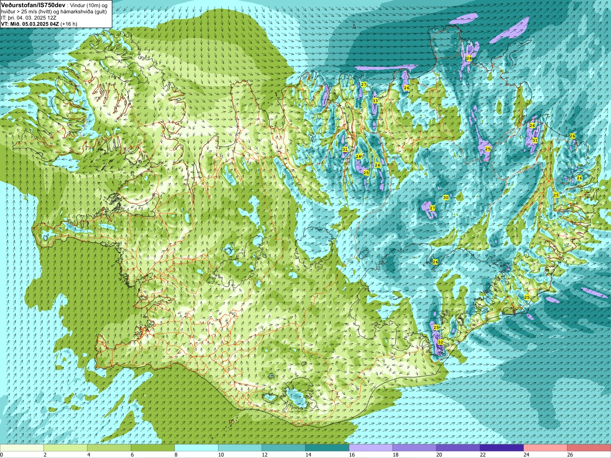Pick the dark teal 14–16 m/s legend swatch
This screenshot has width=611, height=458.
tap(327, 448)
